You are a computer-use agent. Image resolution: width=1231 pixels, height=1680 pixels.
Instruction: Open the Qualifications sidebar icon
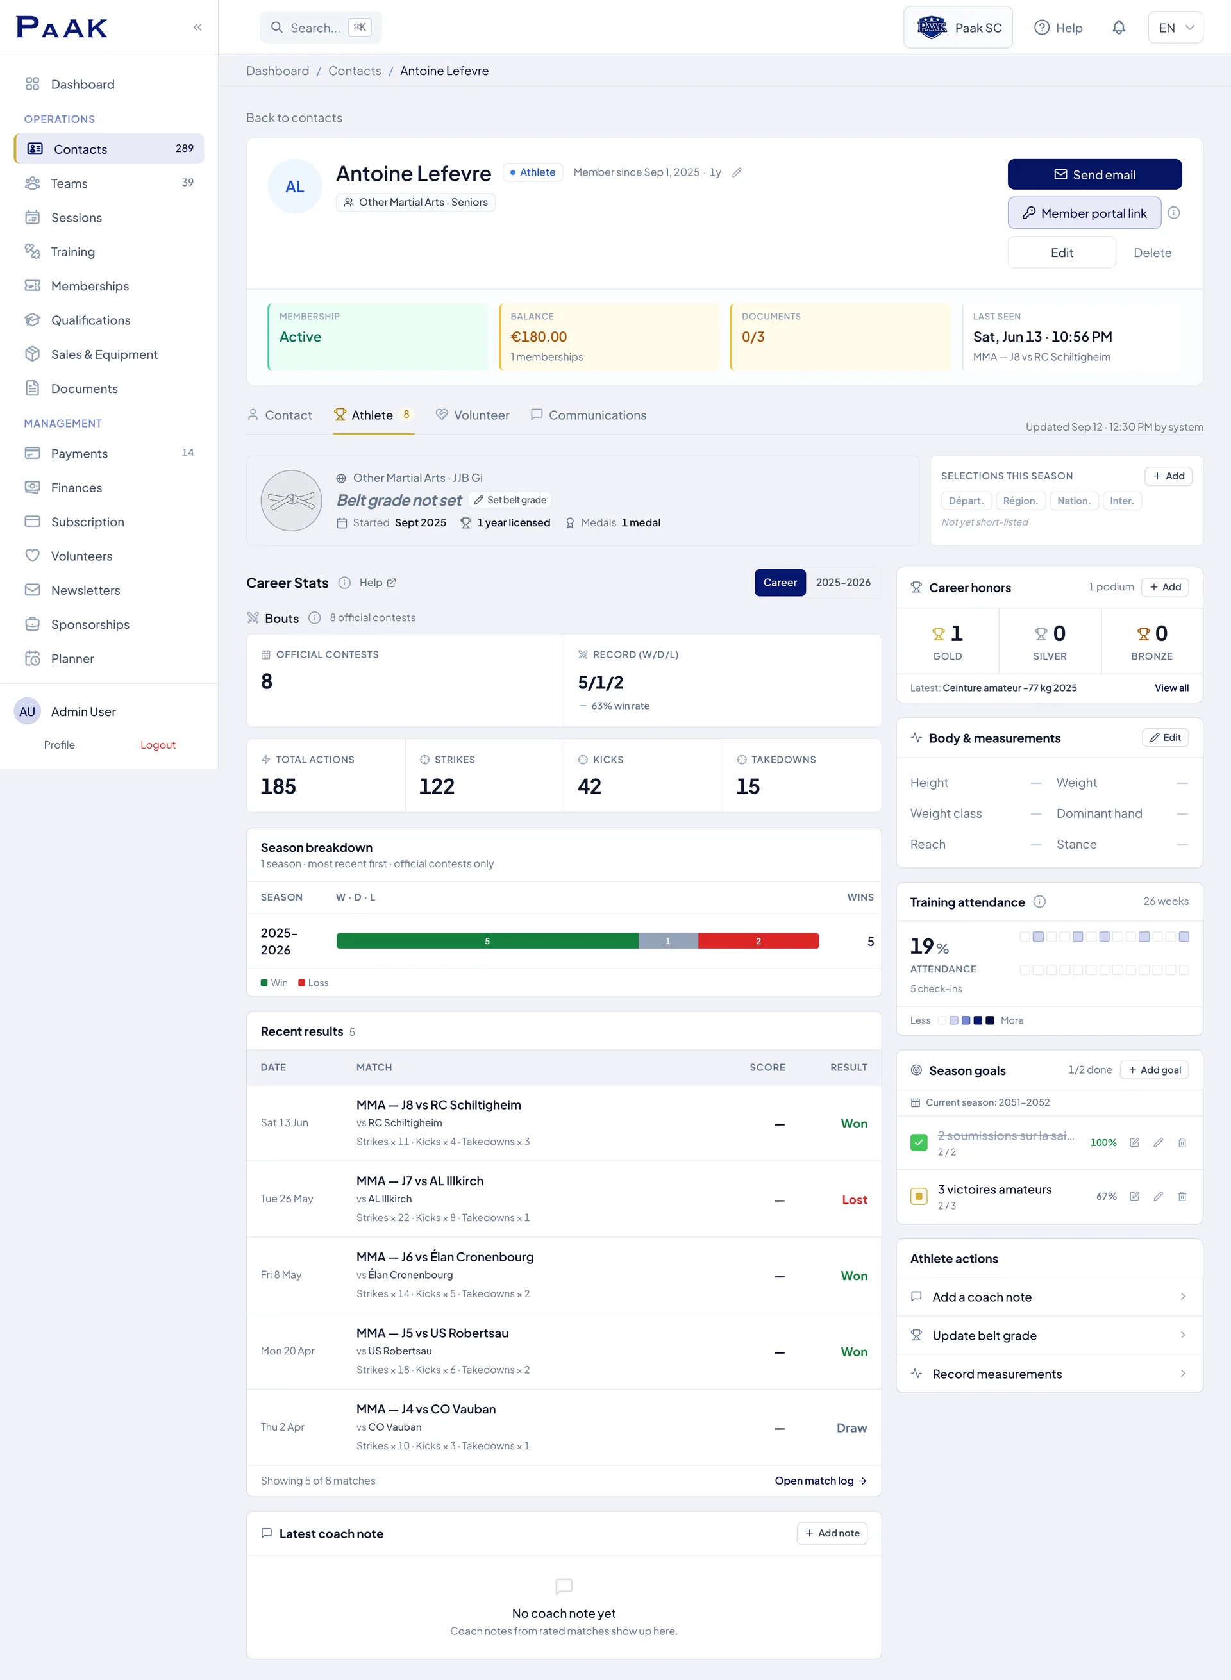click(32, 320)
